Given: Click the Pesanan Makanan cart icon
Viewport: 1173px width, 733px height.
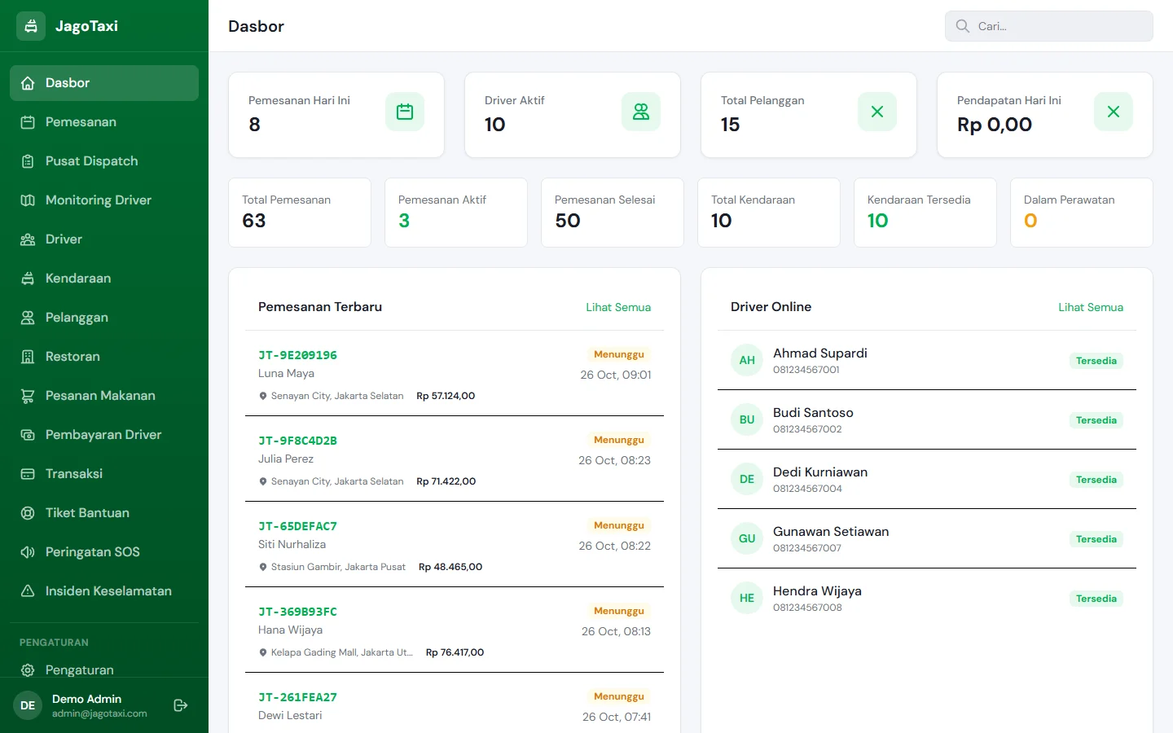Looking at the screenshot, I should click(x=28, y=396).
